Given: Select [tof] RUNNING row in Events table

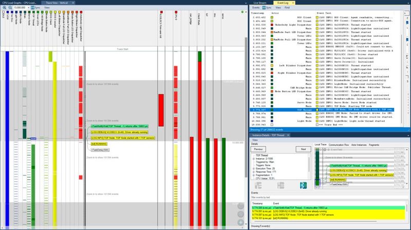Looking at the screenshot, I should pos(328,218).
